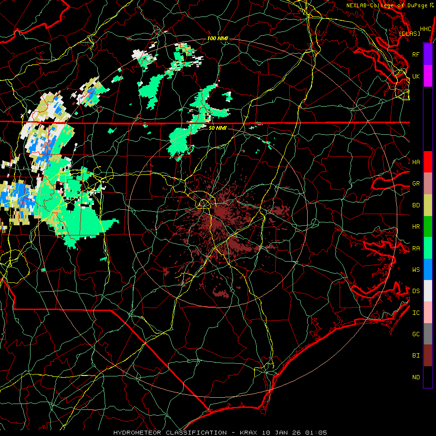The image size is (436, 436).
Task: Click the HA red legend swatch
Action: (x=428, y=162)
